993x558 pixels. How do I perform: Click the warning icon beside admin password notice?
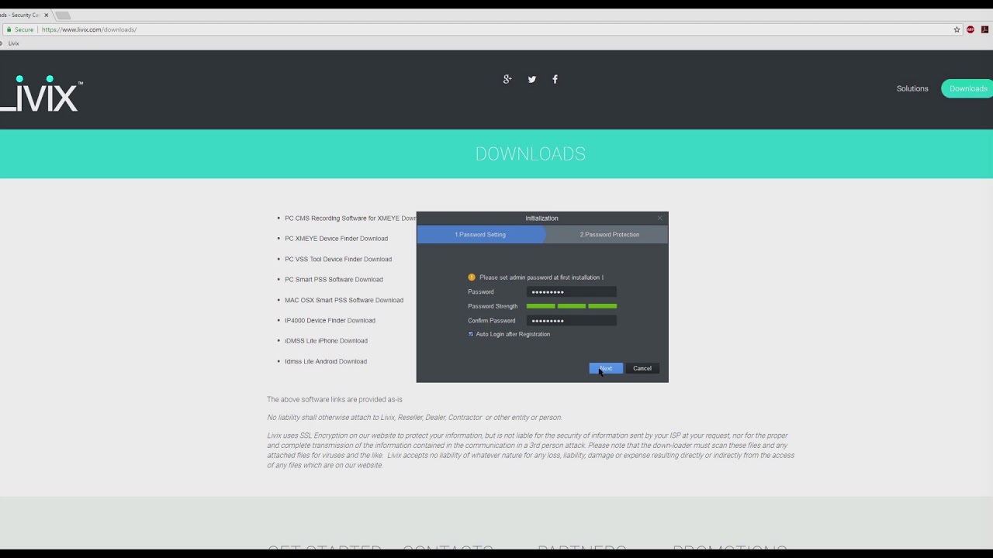(x=472, y=277)
